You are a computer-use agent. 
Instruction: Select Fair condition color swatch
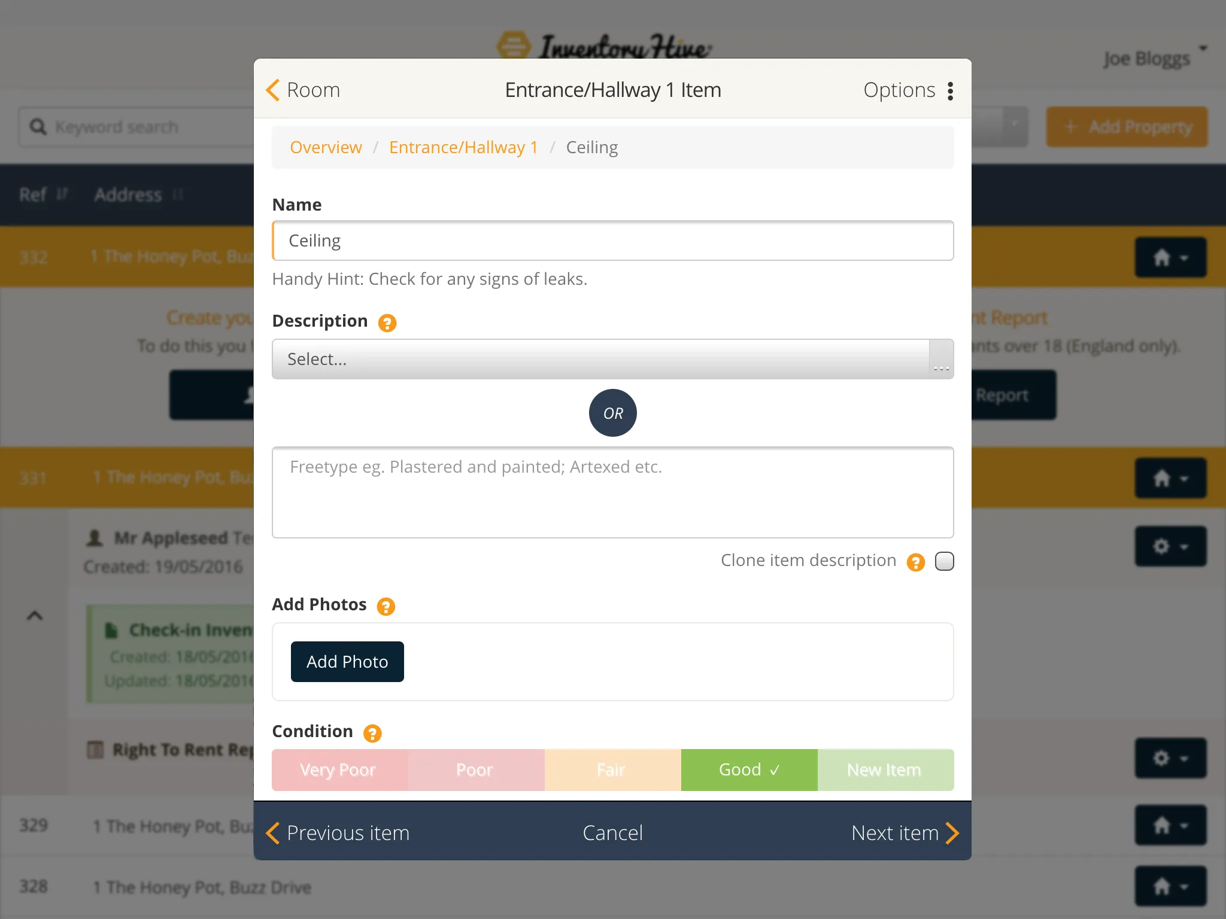click(x=612, y=769)
